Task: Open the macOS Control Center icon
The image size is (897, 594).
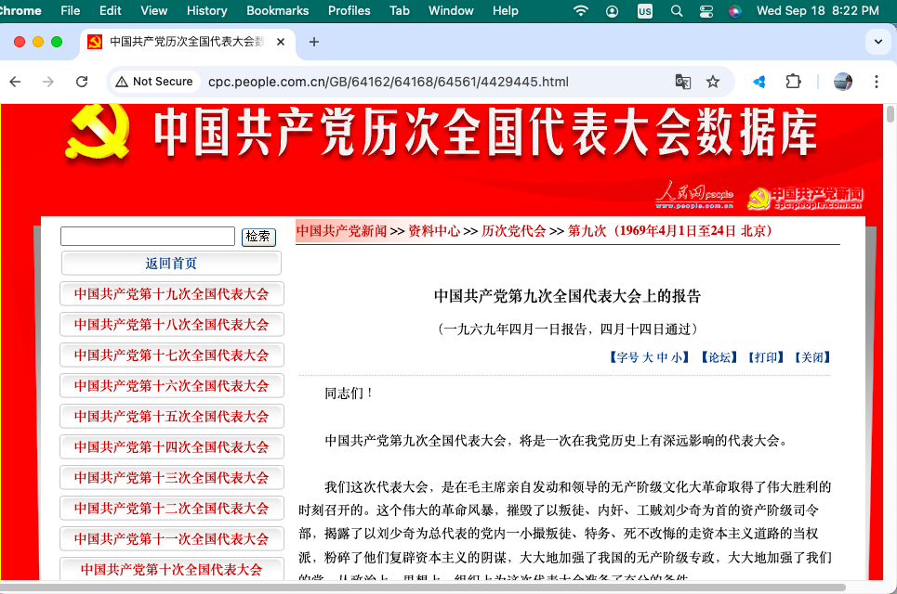Action: [706, 11]
